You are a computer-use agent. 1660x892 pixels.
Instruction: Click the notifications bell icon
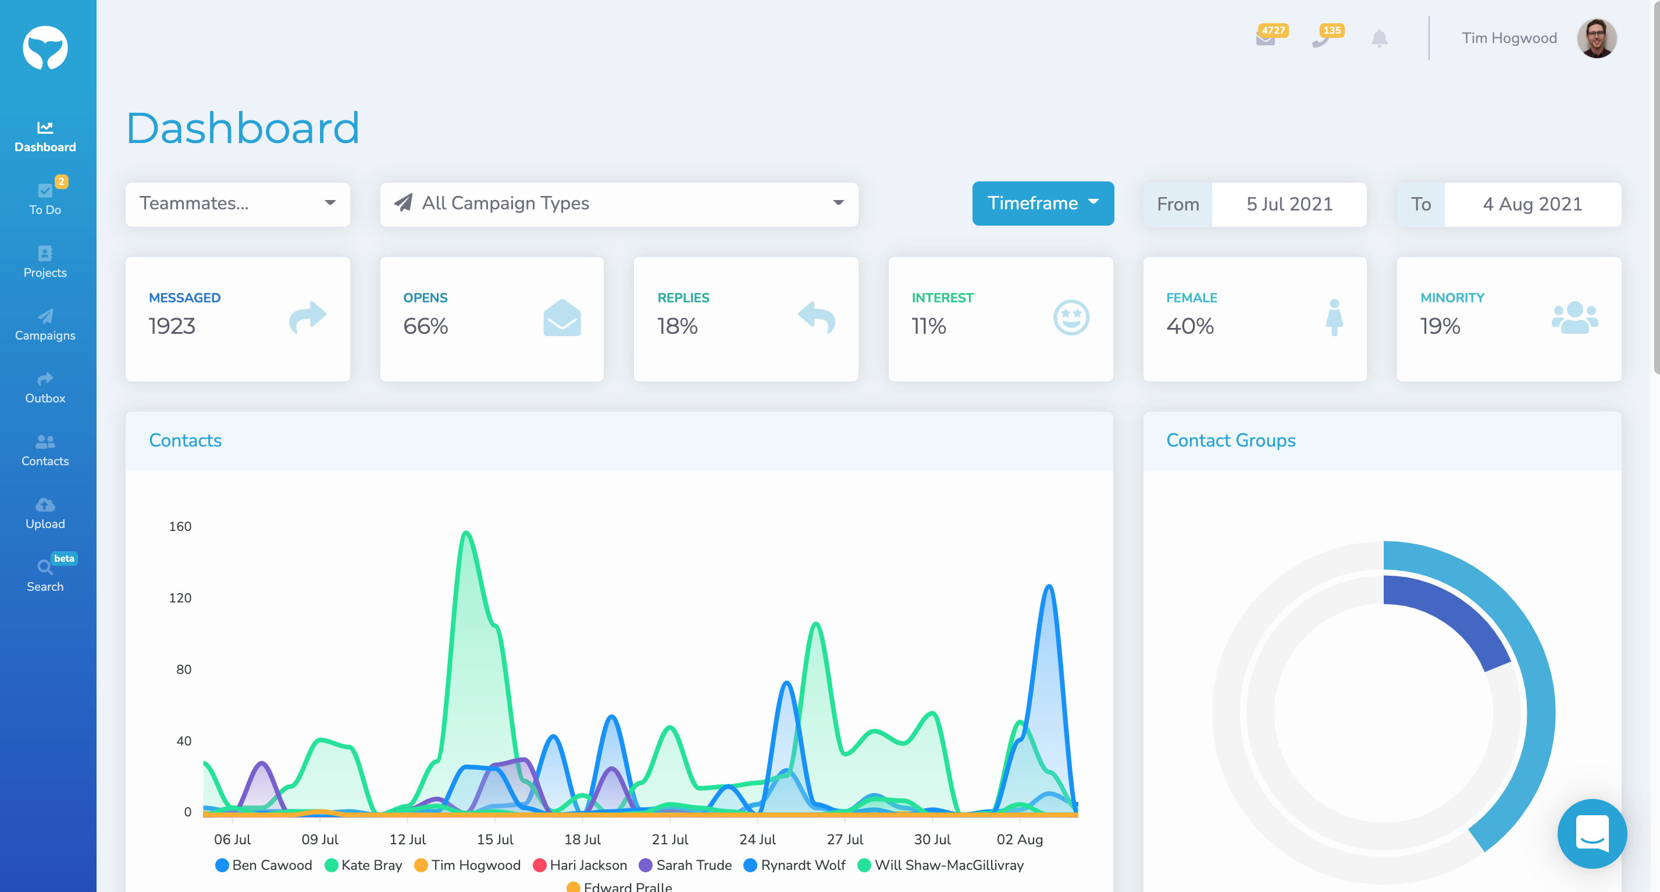(x=1379, y=38)
